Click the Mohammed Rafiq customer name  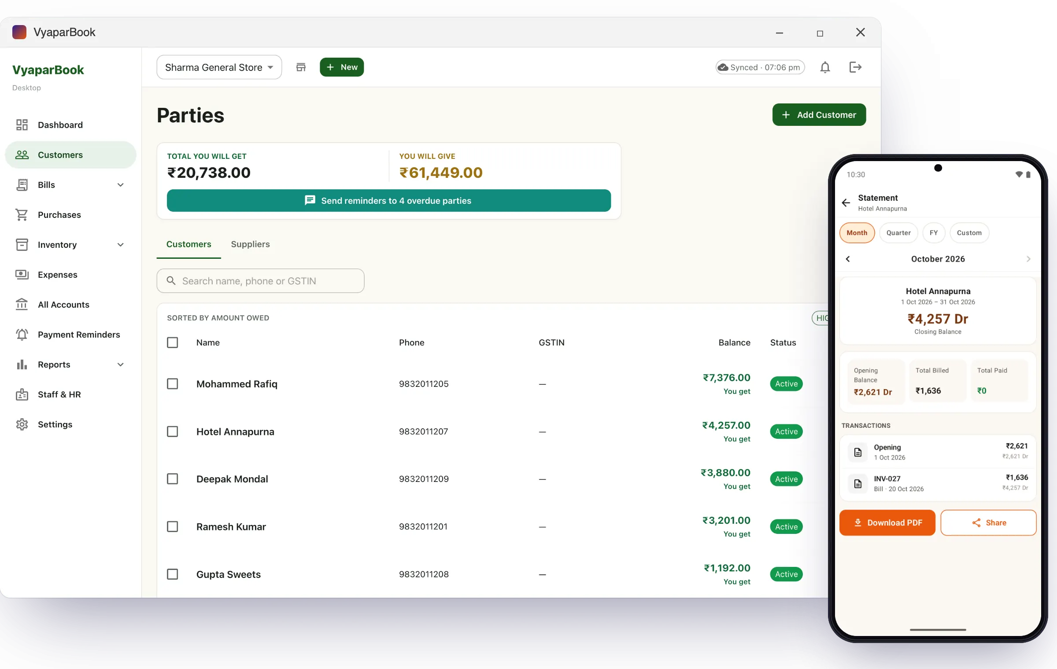(237, 384)
